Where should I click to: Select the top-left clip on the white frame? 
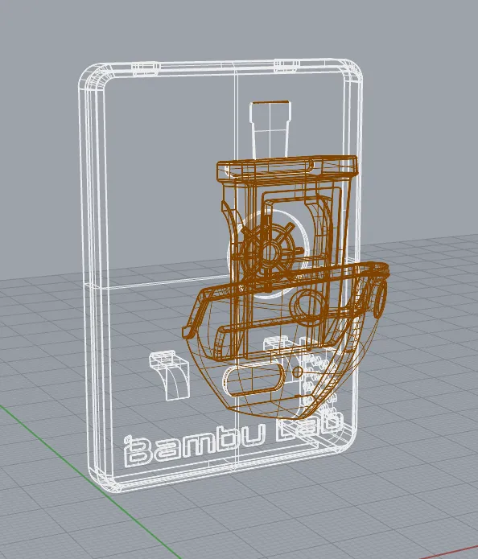tap(146, 68)
